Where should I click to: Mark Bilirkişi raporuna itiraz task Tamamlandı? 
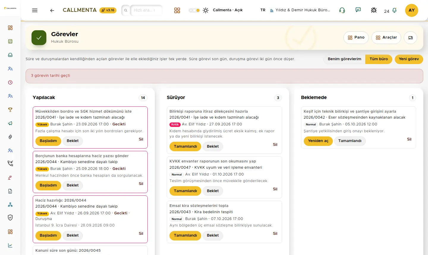pyautogui.click(x=185, y=146)
